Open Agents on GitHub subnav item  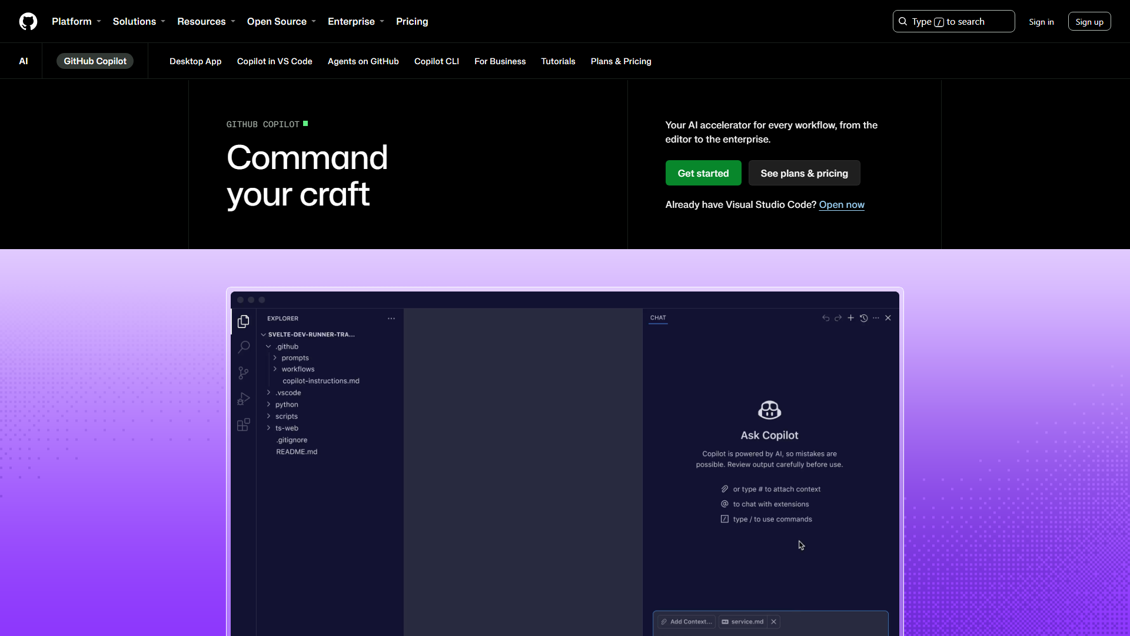363,61
